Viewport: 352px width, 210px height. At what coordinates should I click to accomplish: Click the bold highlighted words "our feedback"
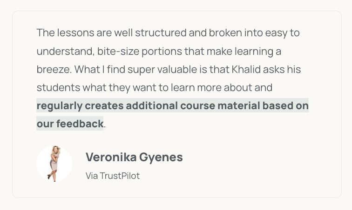[x=70, y=124]
